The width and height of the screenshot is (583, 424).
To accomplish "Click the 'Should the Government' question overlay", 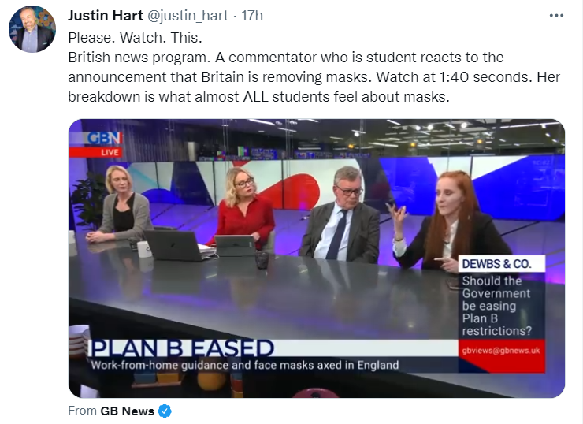I will click(x=497, y=306).
